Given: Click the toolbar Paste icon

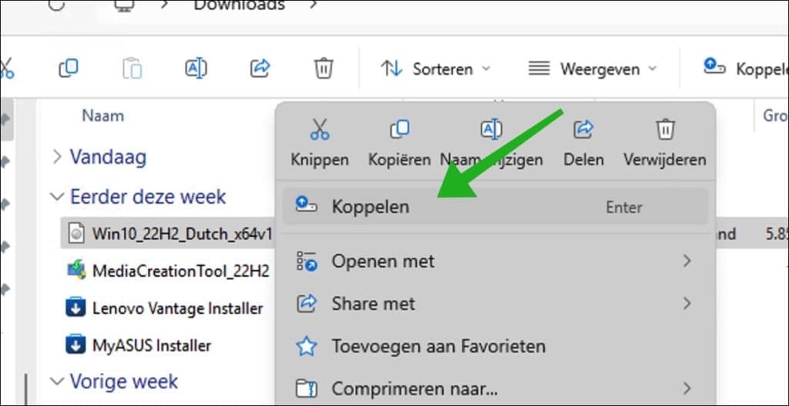Looking at the screenshot, I should 132,68.
